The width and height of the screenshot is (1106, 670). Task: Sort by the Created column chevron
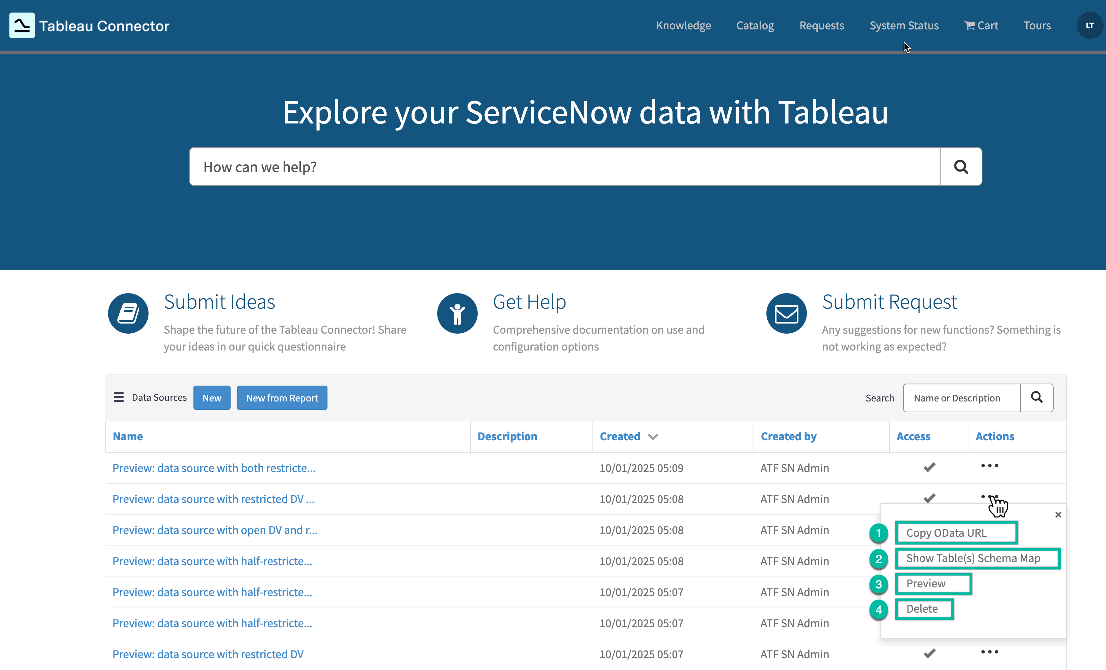[x=652, y=436]
